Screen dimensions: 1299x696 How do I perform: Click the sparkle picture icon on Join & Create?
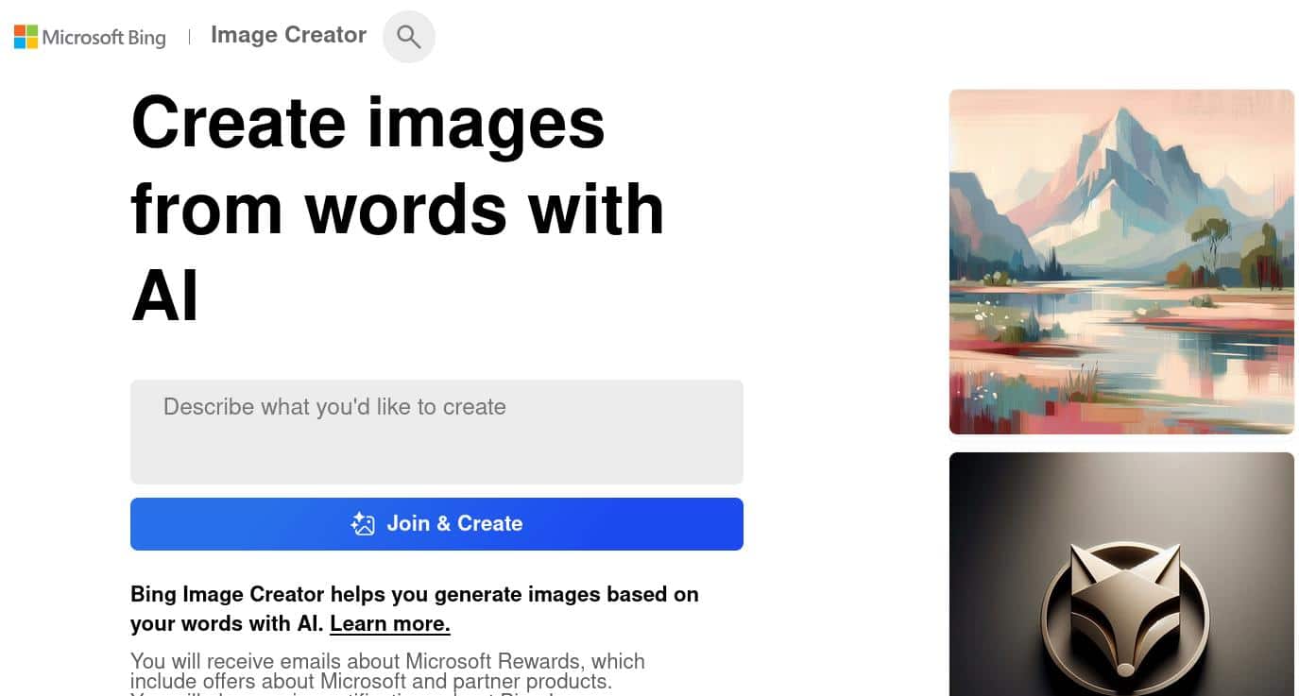(363, 524)
